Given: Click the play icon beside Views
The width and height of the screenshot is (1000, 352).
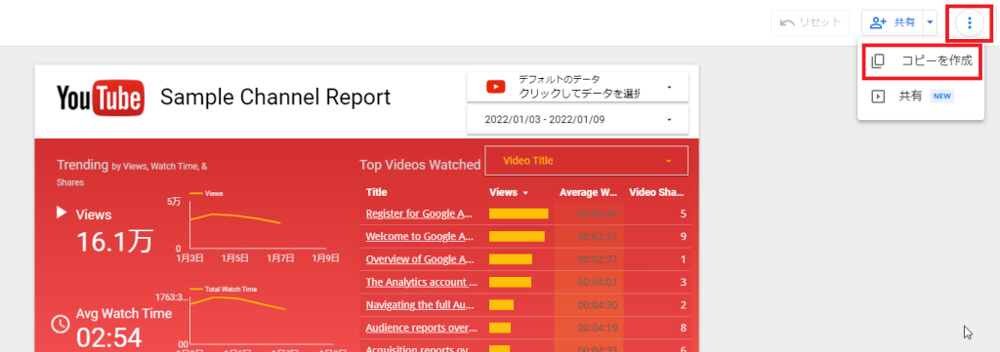Looking at the screenshot, I should pyautogui.click(x=62, y=213).
